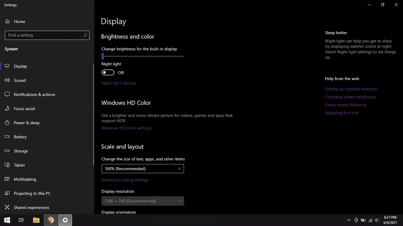Open Night light settings link

point(119,83)
